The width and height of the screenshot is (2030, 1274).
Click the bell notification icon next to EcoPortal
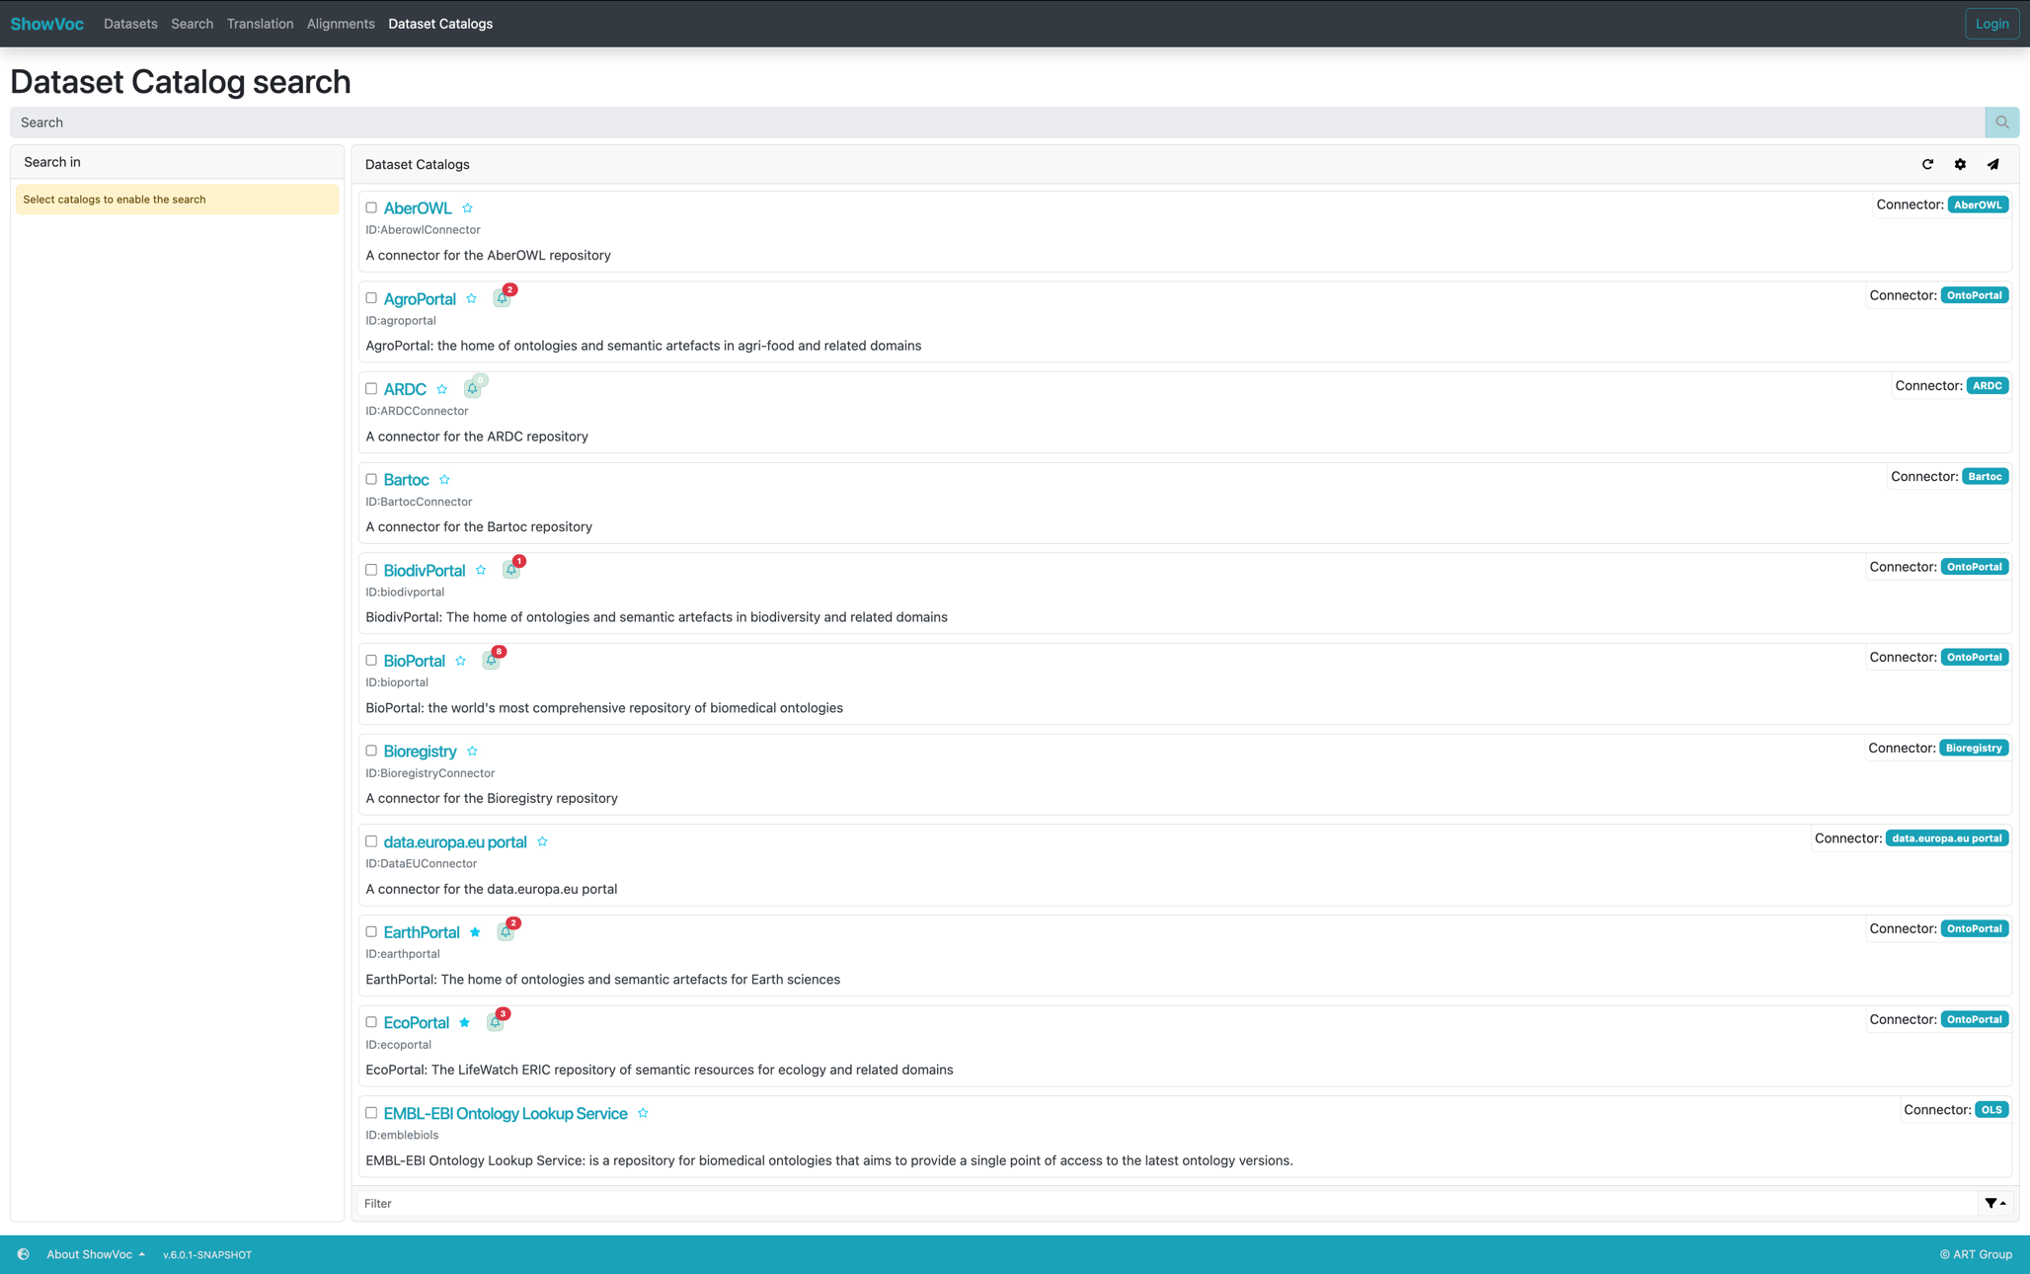495,1022
